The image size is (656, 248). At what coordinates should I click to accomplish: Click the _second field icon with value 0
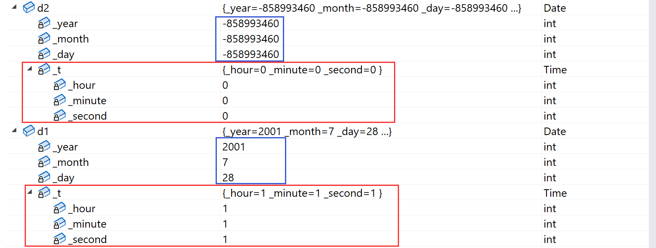tap(59, 115)
